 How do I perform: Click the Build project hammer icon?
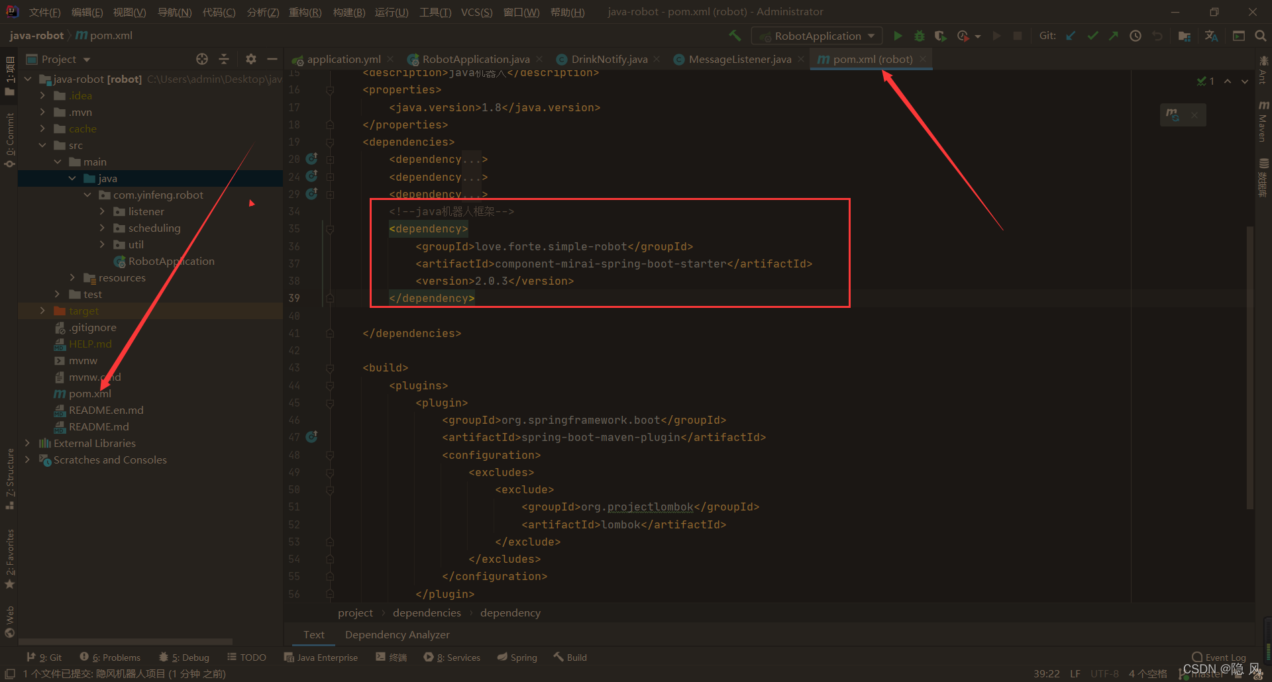(735, 36)
